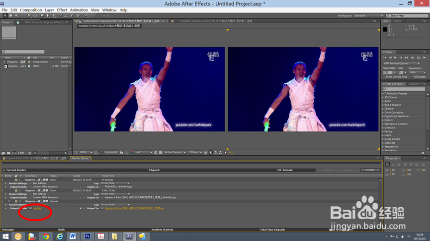Select the Horizontal Type tool

(x=54, y=15)
